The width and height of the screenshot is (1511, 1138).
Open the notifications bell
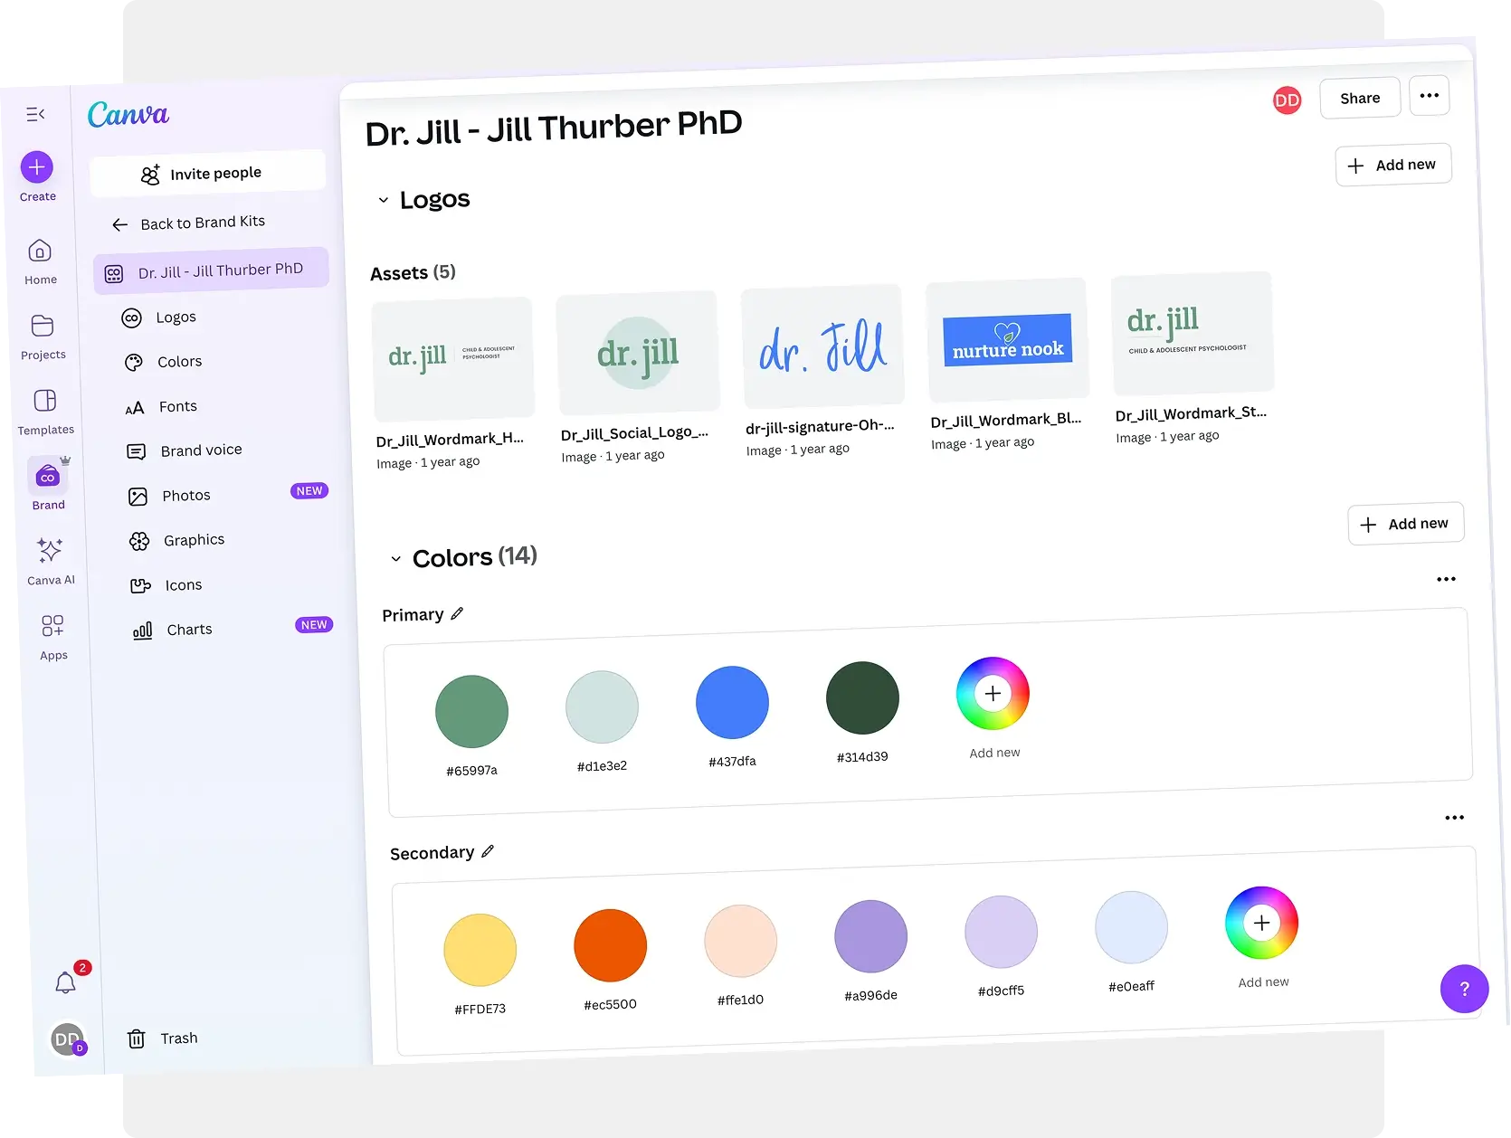[x=65, y=982]
